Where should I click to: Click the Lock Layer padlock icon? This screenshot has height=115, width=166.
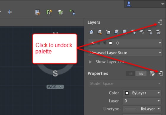(x=150, y=32)
